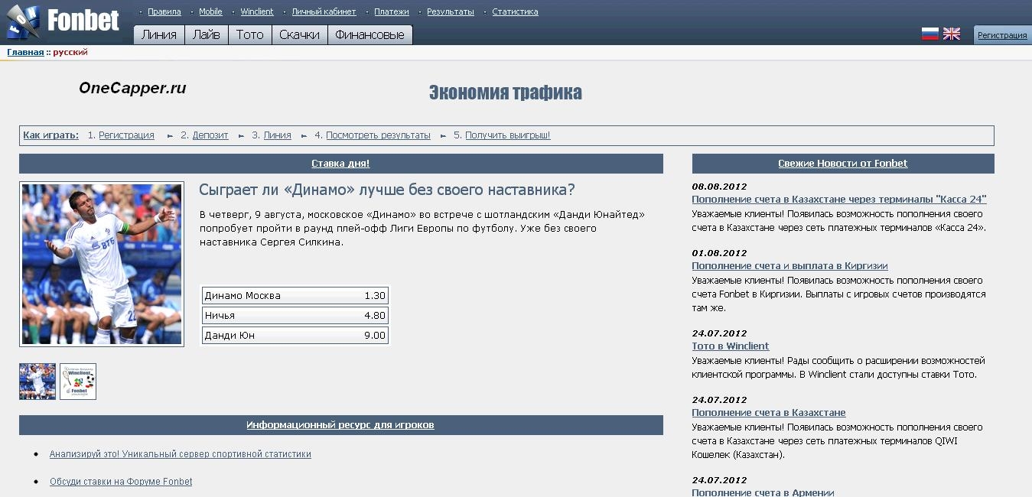
Task: Open the Тото в Winclient news link
Action: [730, 346]
